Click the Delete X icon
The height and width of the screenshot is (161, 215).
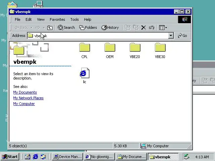[x=143, y=28]
